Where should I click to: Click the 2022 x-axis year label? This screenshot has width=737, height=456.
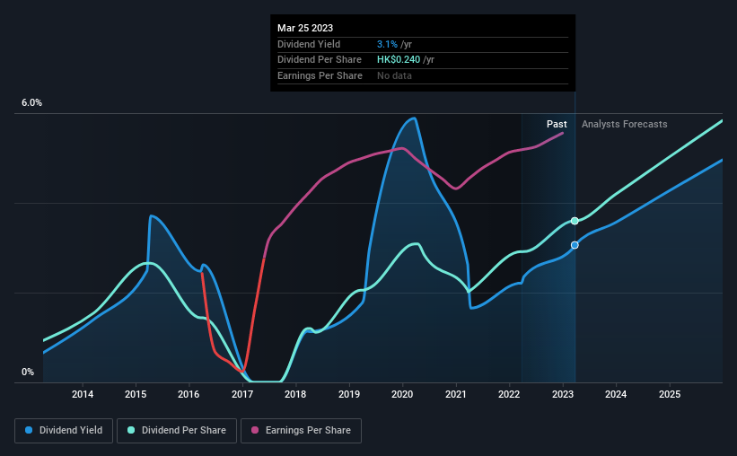pos(509,394)
